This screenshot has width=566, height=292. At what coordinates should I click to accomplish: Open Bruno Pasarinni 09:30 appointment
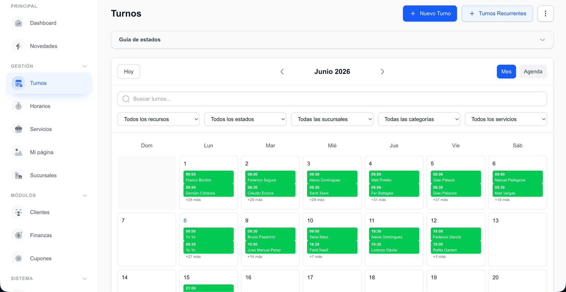(270, 234)
